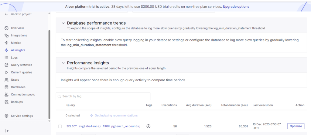Collapse the Database performance trends section
This screenshot has width=311, height=135.
tap(63, 23)
